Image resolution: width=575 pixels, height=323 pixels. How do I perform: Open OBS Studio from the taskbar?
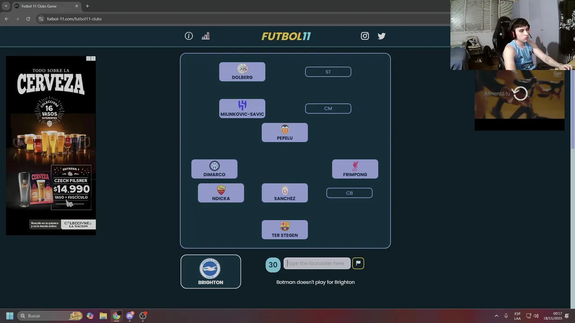[x=143, y=316]
